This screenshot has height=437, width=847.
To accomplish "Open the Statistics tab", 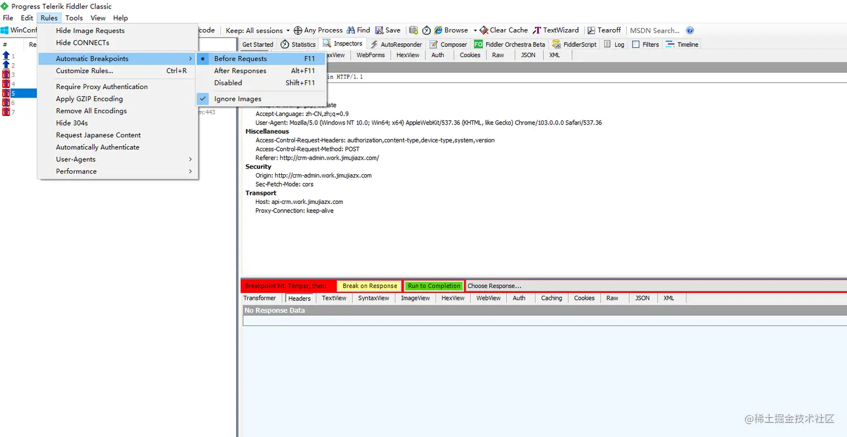I will coord(299,44).
